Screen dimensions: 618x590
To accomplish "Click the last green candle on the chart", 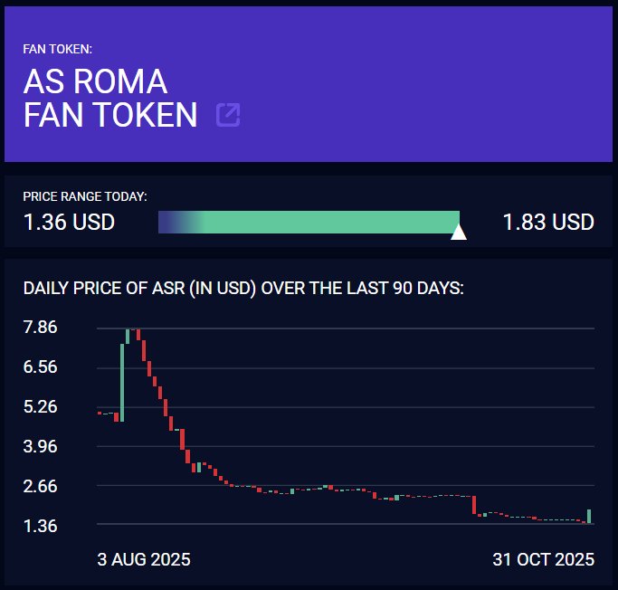I will point(589,516).
